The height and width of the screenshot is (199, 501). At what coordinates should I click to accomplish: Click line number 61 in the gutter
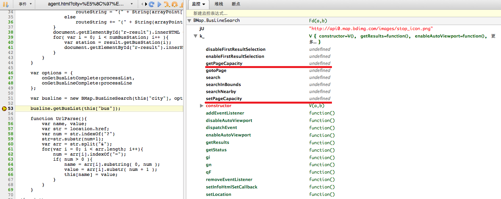pos(11,149)
